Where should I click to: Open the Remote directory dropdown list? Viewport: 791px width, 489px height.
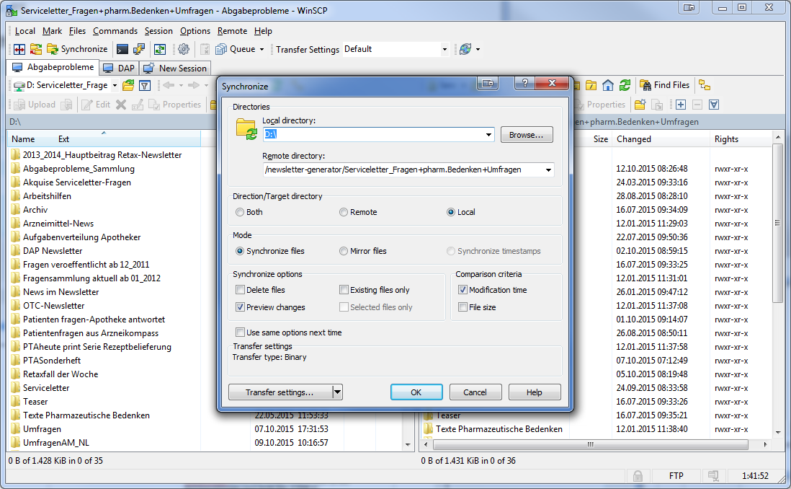coord(549,170)
